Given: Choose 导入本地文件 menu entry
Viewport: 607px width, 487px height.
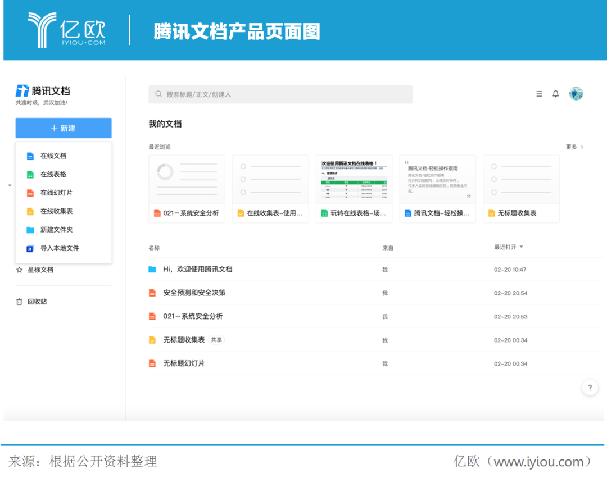Looking at the screenshot, I should click(x=64, y=248).
